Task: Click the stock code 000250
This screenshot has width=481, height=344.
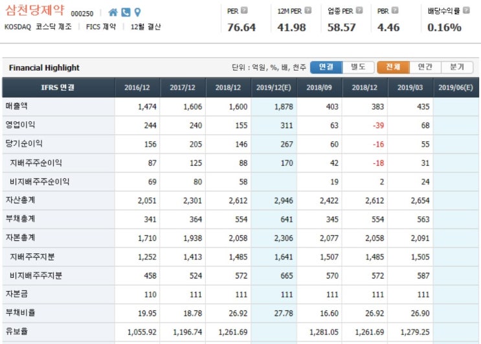Action: point(82,14)
